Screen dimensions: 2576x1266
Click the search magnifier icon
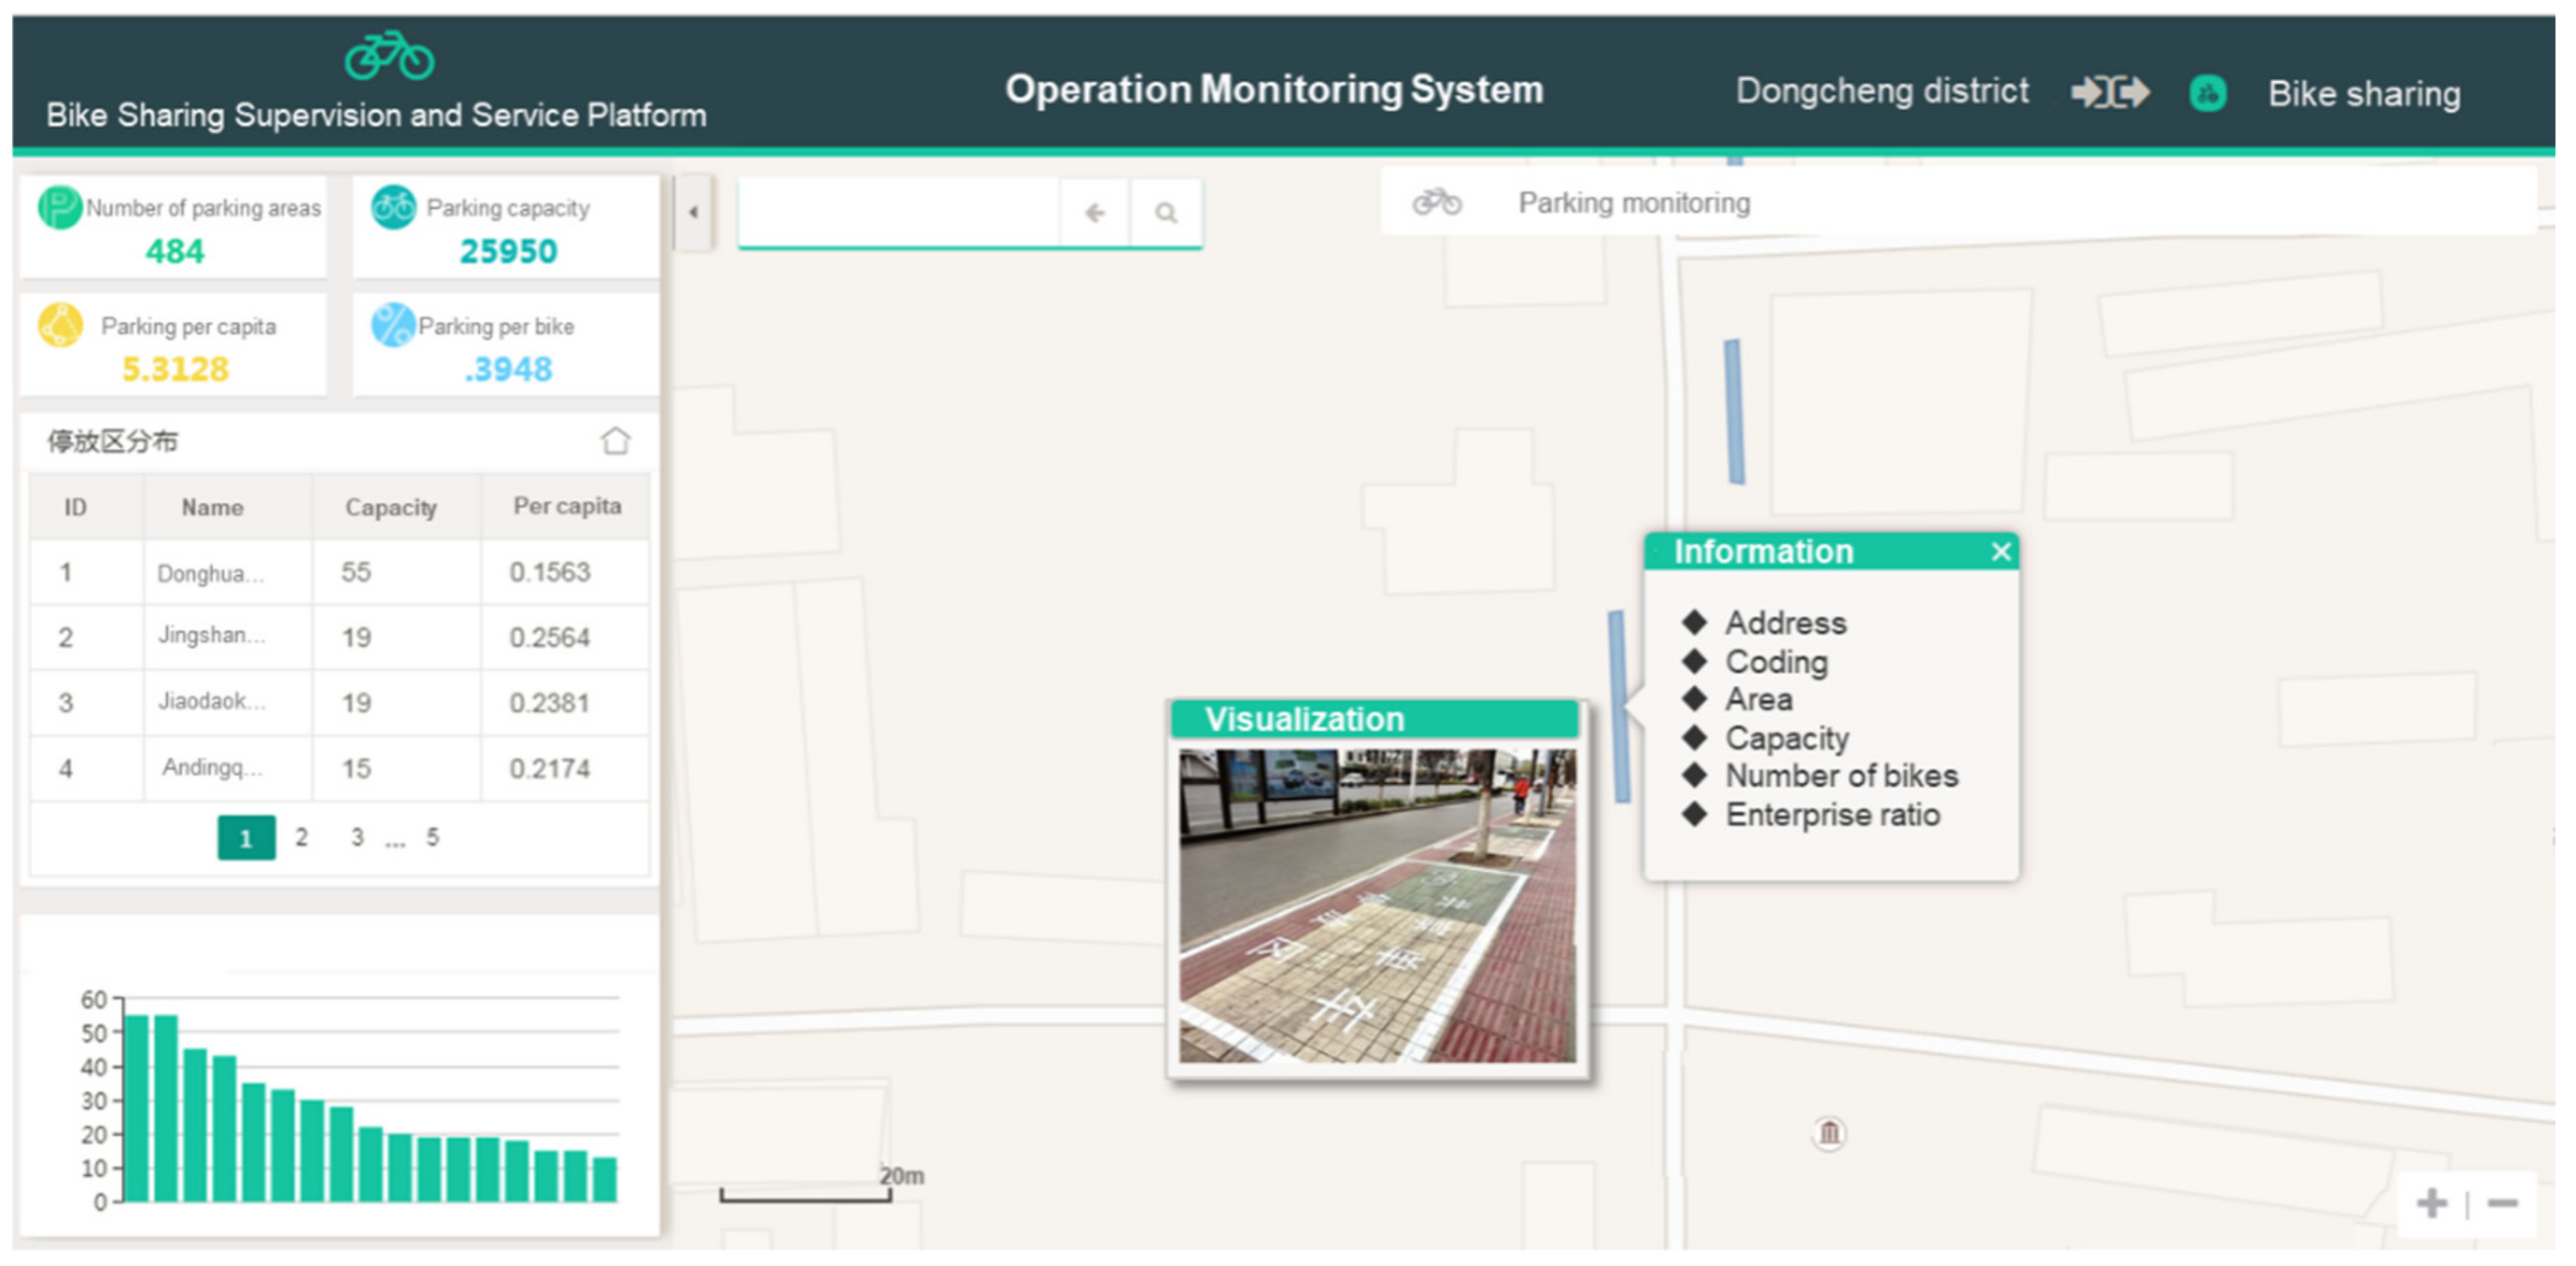pyautogui.click(x=1166, y=213)
